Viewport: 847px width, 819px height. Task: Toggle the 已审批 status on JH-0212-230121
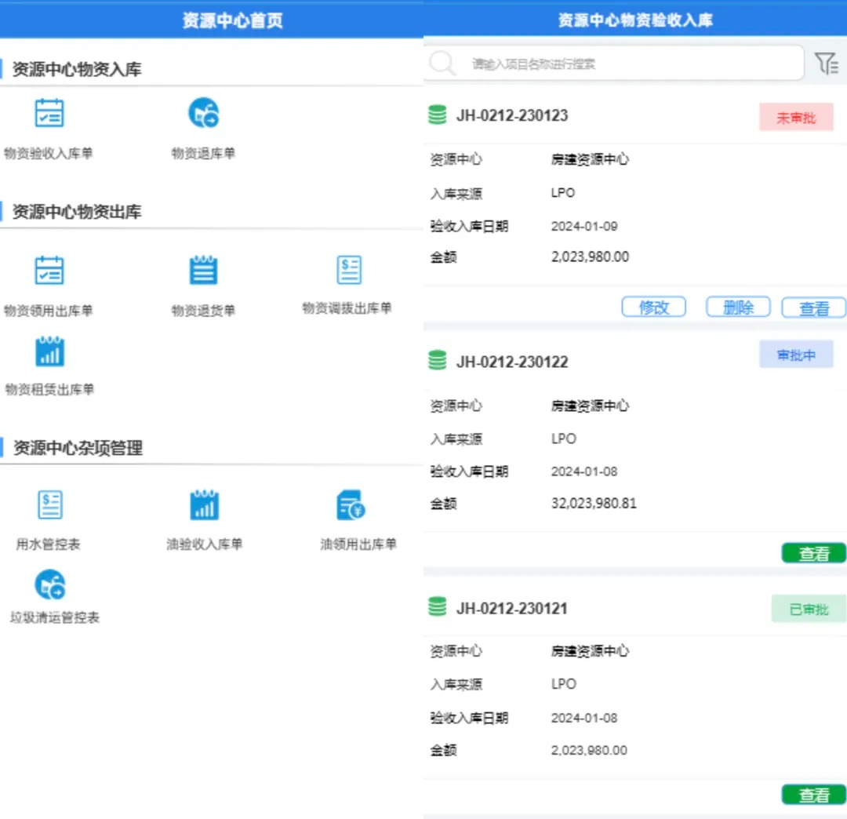809,608
